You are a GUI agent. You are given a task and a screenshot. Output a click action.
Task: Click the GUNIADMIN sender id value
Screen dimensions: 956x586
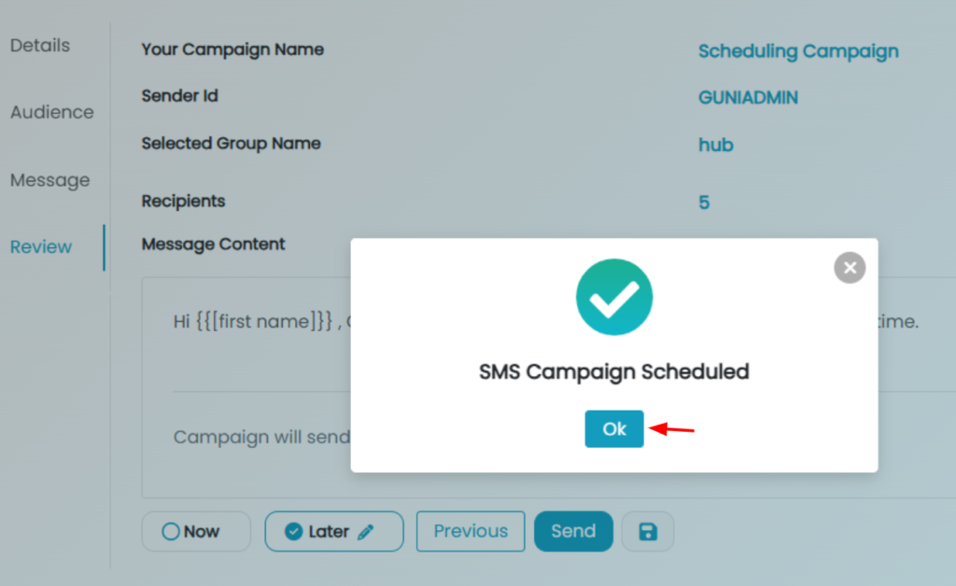(x=748, y=97)
